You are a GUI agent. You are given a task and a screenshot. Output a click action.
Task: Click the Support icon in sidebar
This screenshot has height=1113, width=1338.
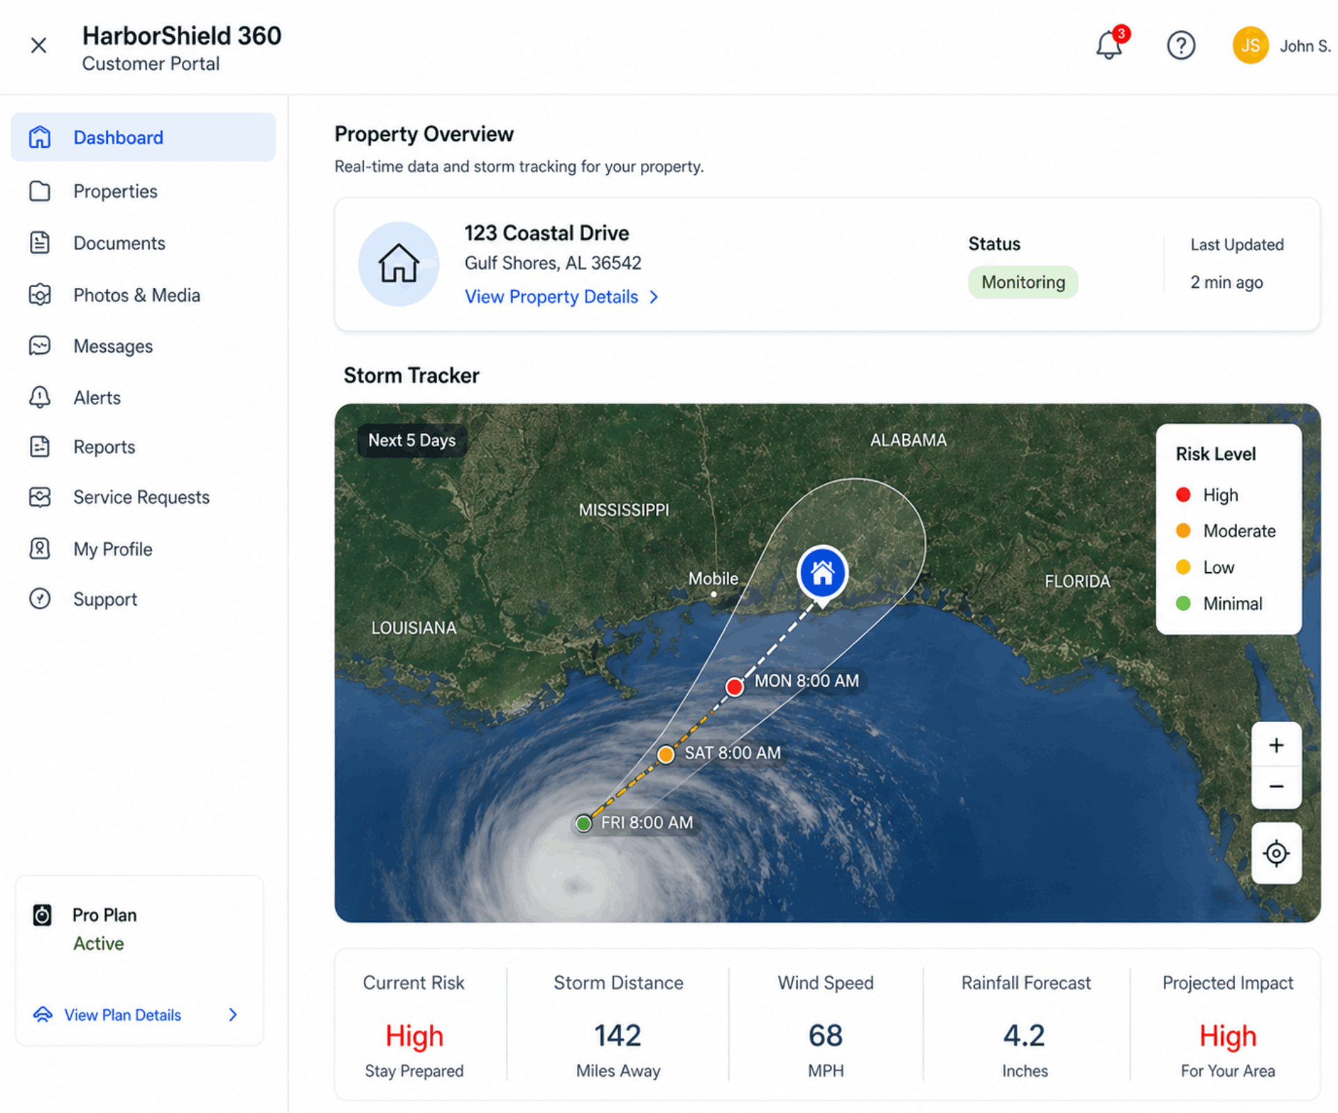[40, 599]
